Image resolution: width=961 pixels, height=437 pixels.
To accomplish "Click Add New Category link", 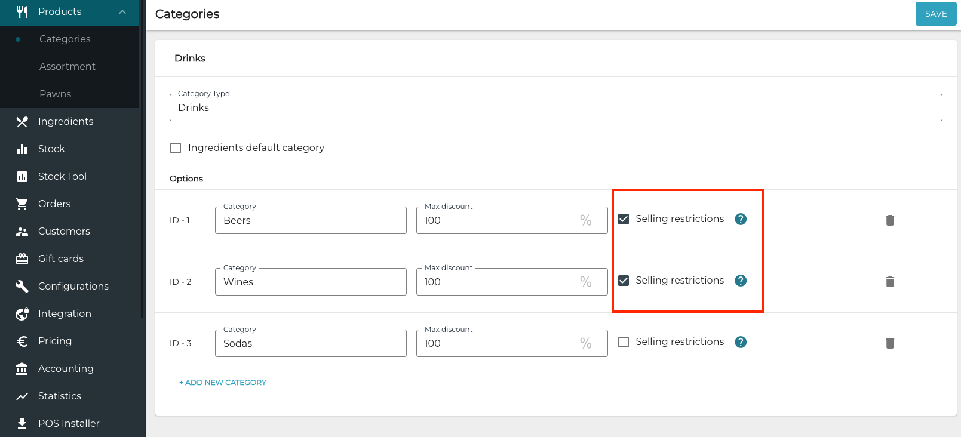I will tap(223, 383).
